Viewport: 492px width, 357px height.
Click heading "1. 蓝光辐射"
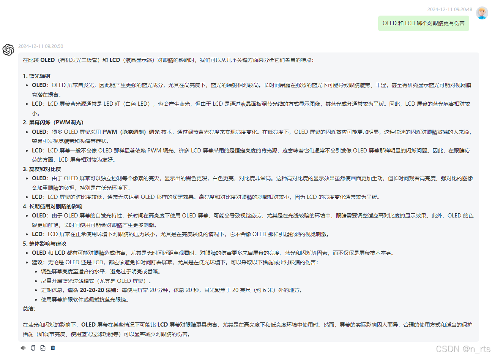click(36, 76)
